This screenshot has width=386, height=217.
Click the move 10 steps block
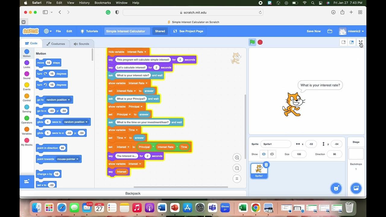tap(48, 63)
